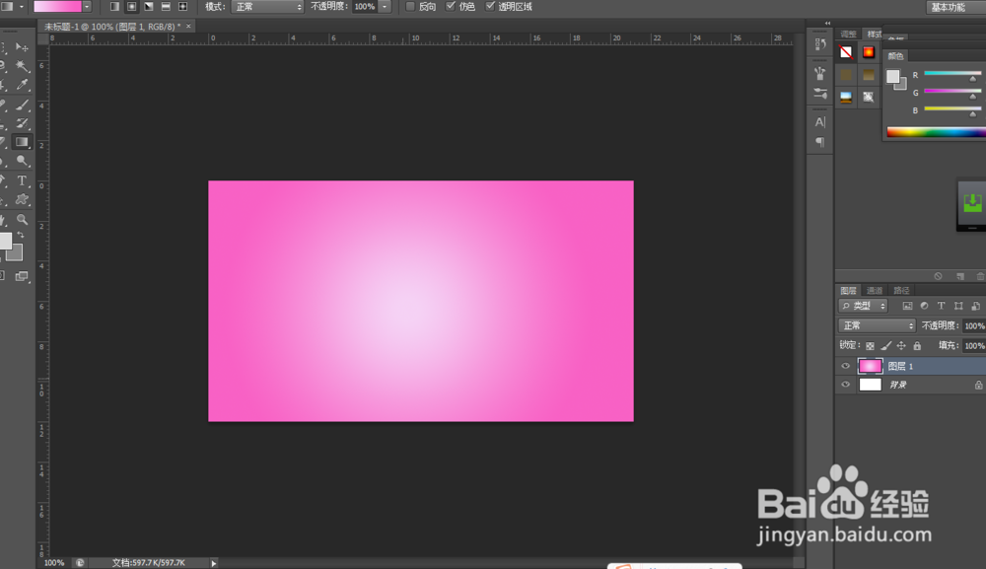Select the Eyedropper tool
Screen dimensions: 986x569
tap(22, 84)
